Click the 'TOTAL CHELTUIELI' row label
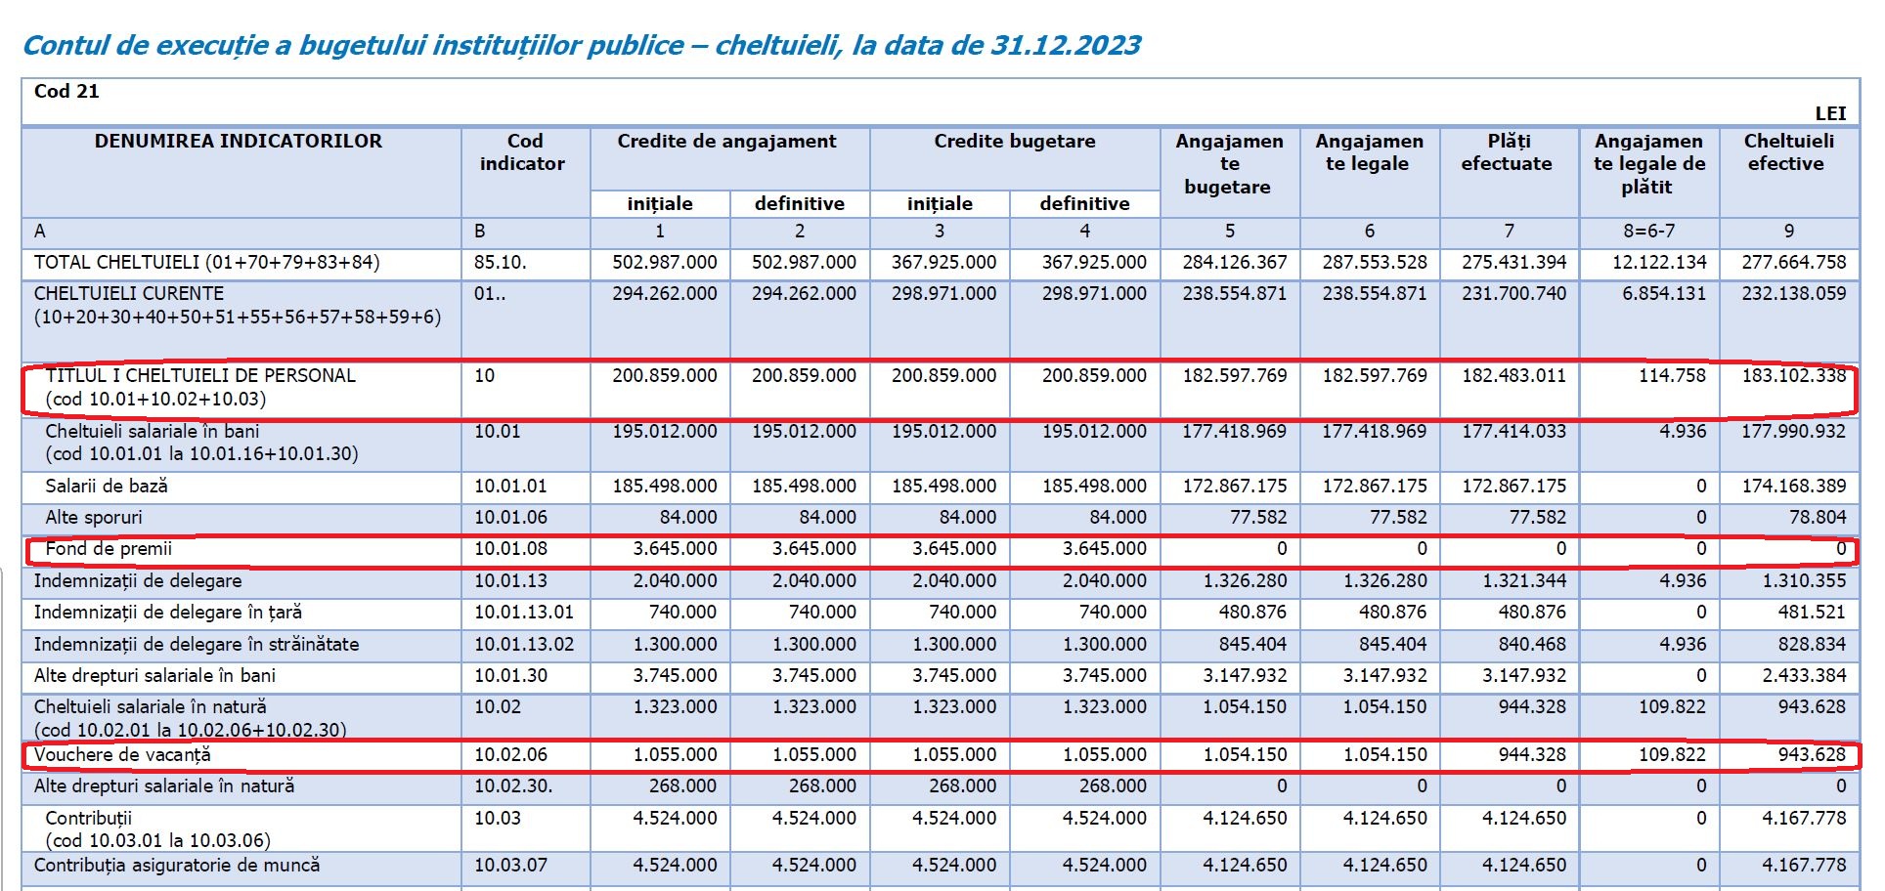Viewport: 1885px width, 891px height. [x=206, y=263]
